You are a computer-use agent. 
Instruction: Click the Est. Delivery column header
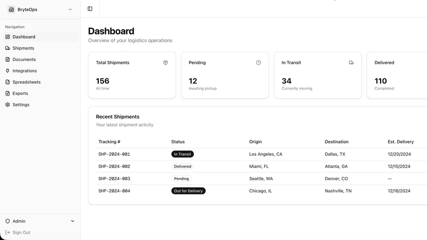coord(401,142)
